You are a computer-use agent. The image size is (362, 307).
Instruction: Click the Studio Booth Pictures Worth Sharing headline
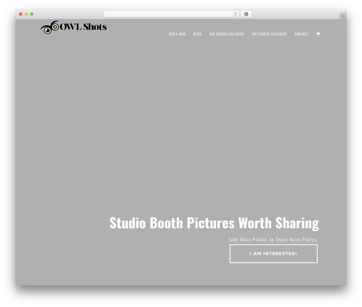point(214,223)
